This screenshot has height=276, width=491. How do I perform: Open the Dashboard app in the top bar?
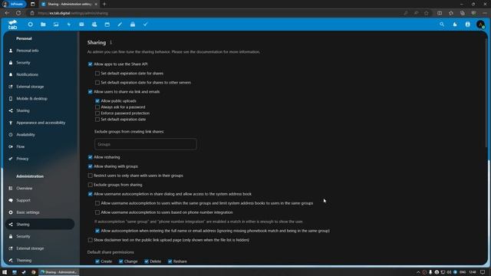click(x=31, y=24)
